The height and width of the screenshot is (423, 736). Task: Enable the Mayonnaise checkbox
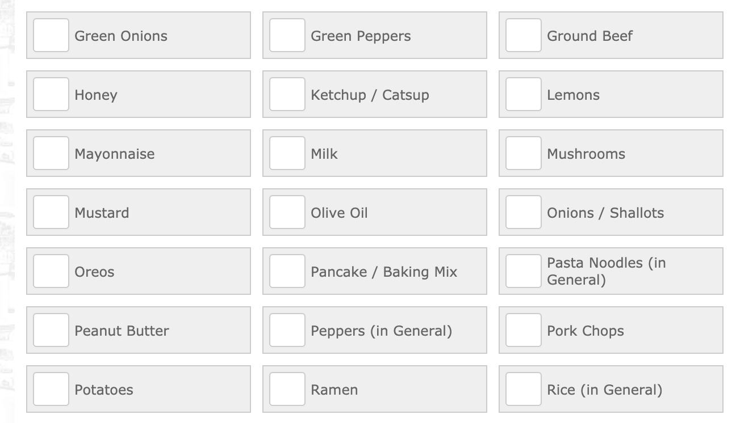51,153
